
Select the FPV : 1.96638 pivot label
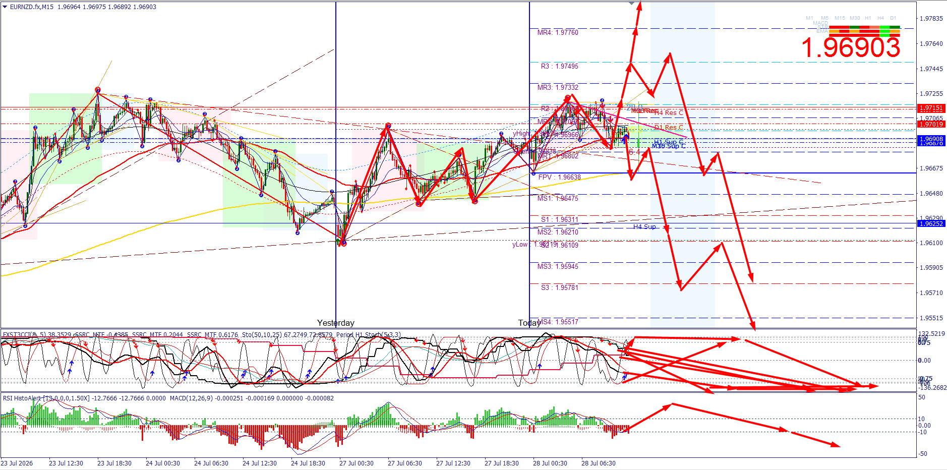pyautogui.click(x=560, y=177)
